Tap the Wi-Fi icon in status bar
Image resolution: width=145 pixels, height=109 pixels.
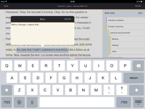[x=6, y=2]
